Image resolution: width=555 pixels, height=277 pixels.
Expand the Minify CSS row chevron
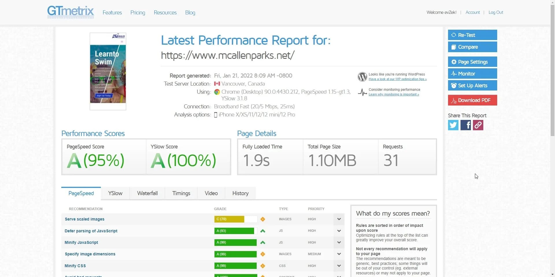pos(339,266)
